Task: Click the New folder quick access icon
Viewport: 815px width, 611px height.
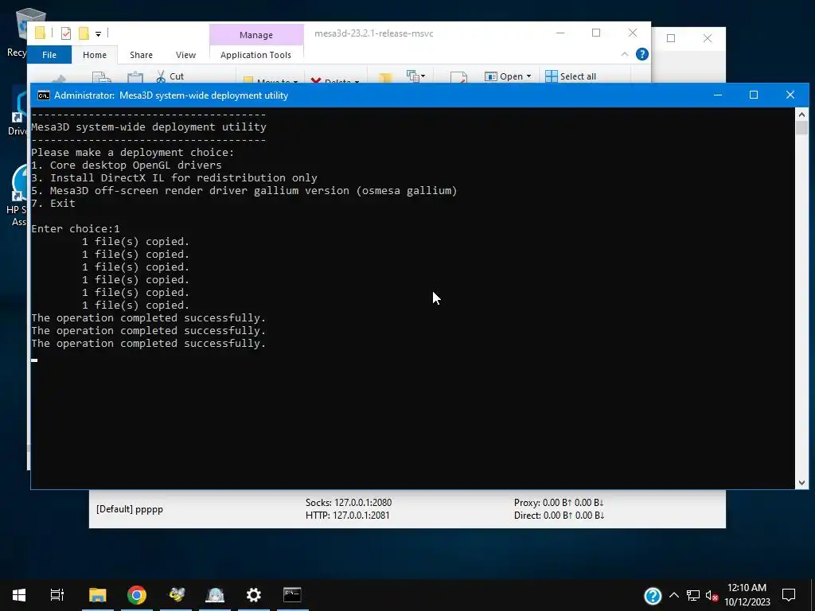Action: coord(84,33)
